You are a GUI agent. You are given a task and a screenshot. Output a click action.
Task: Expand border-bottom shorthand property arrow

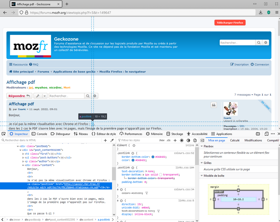(143, 175)
